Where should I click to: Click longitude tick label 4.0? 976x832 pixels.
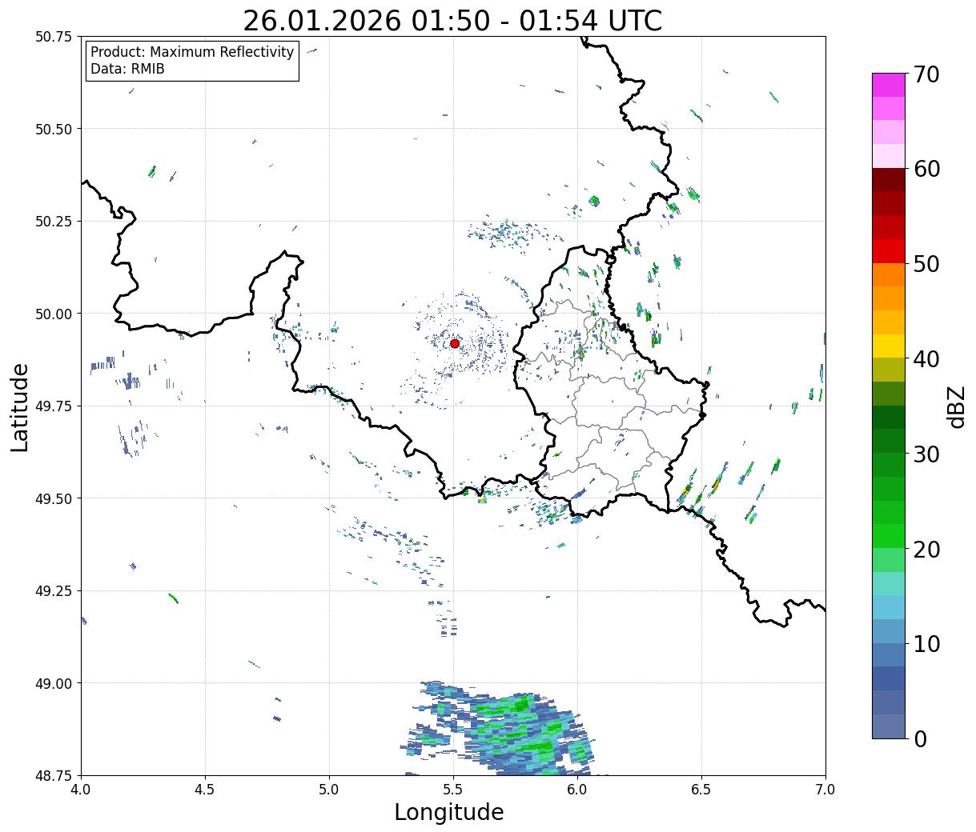81,790
